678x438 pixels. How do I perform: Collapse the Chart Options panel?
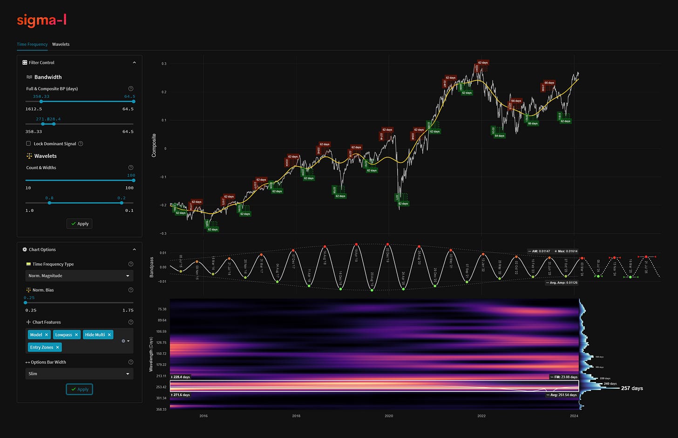[x=134, y=249]
